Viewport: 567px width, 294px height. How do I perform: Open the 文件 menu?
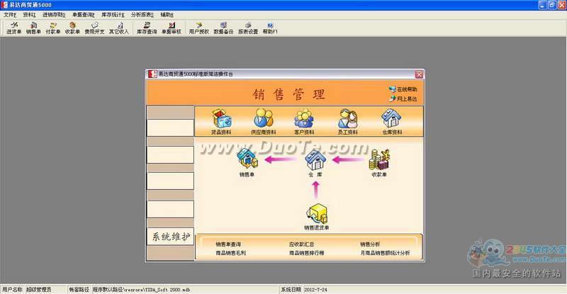(x=10, y=15)
